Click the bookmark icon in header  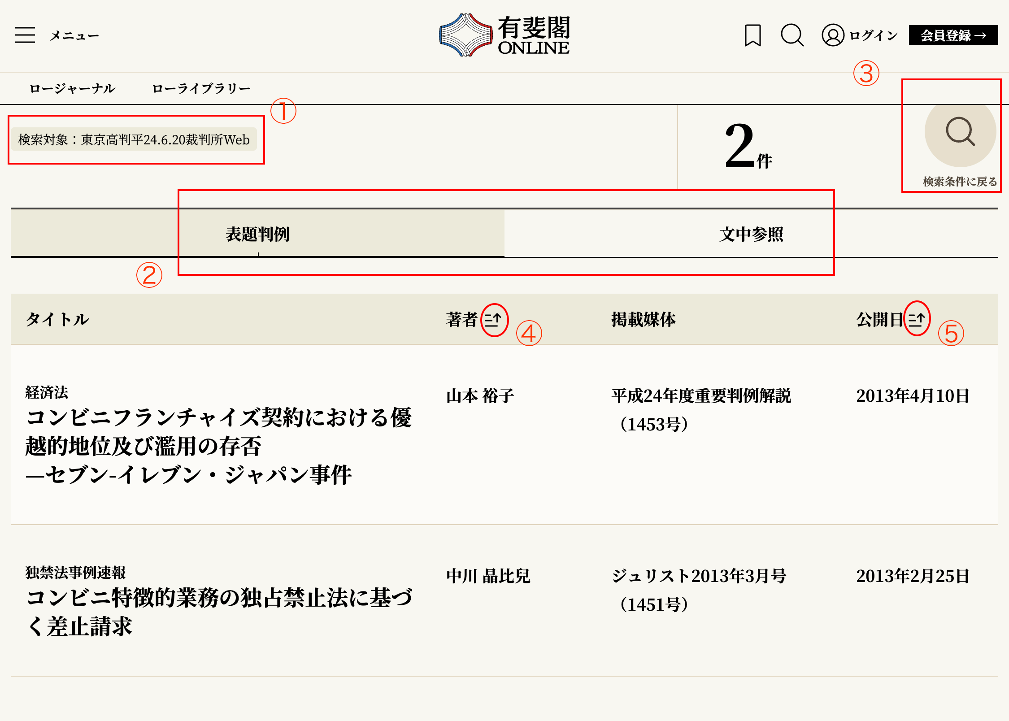point(752,35)
